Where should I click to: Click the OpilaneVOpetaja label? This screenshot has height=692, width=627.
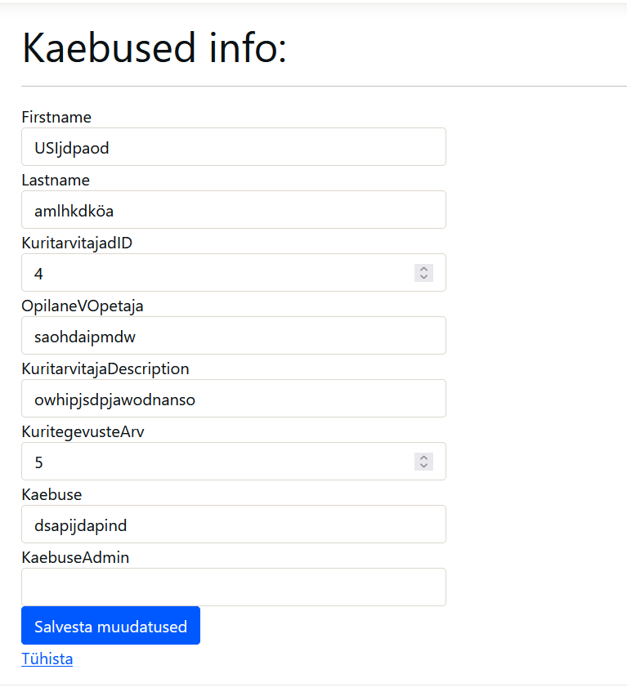[83, 306]
